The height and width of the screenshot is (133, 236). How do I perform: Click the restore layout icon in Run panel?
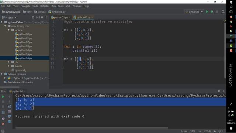pyautogui.click(x=3, y=113)
